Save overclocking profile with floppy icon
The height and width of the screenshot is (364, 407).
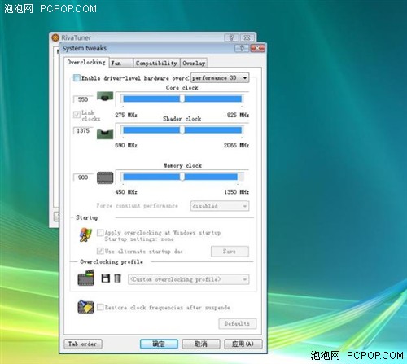(x=106, y=278)
